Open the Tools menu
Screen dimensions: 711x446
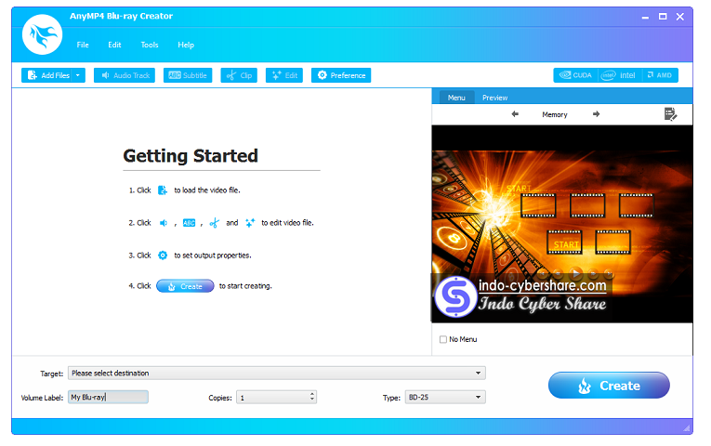150,45
